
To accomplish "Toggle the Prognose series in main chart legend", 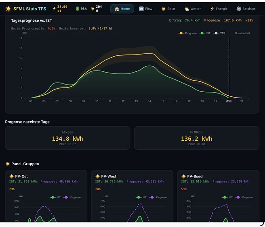I will [x=187, y=33].
